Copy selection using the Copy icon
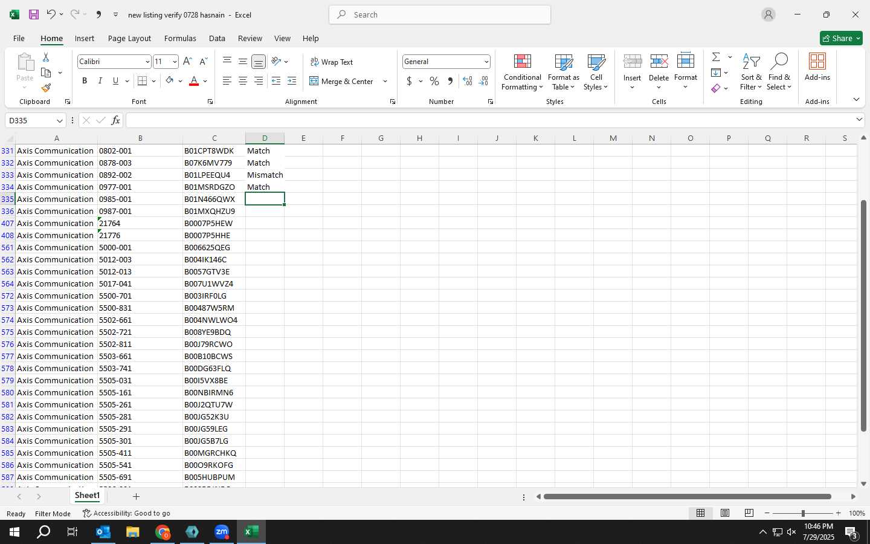 [x=46, y=73]
